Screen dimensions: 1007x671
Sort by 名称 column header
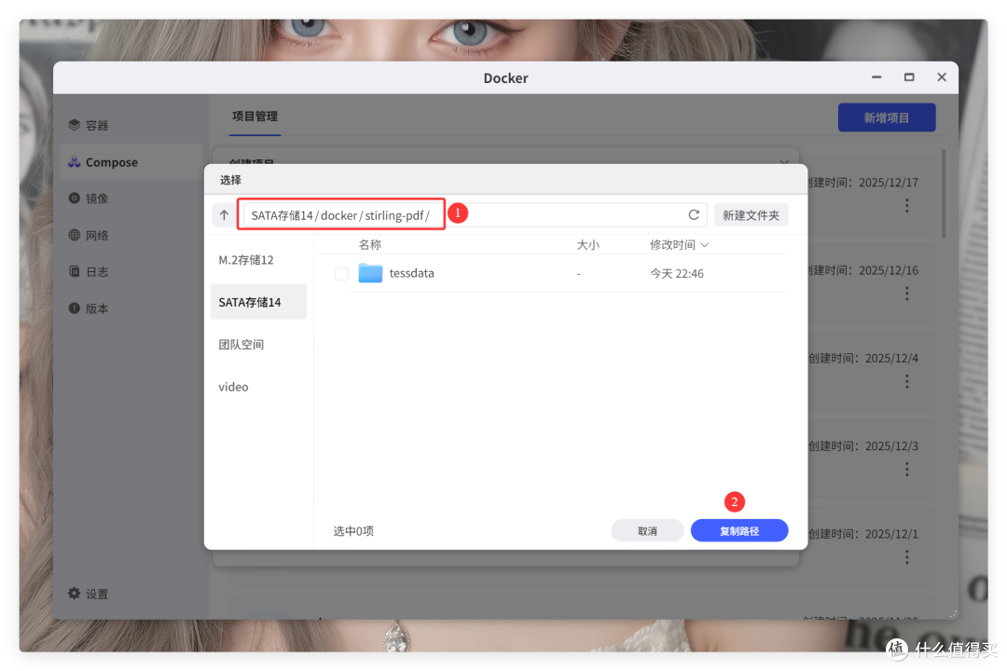tap(370, 245)
